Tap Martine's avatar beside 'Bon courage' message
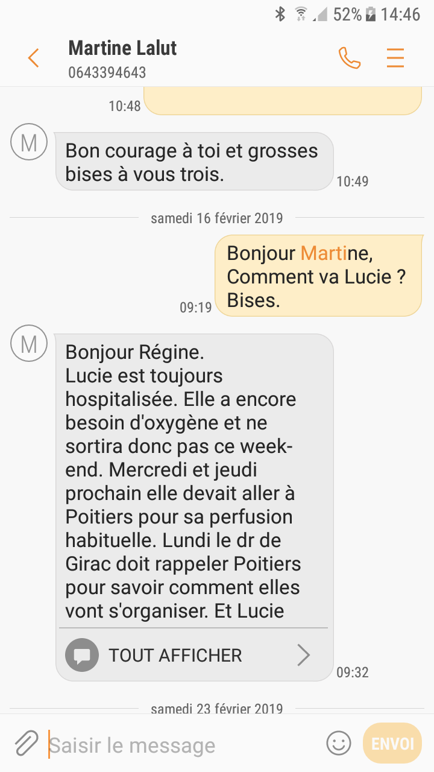Image resolution: width=434 pixels, height=772 pixels. pos(28,142)
